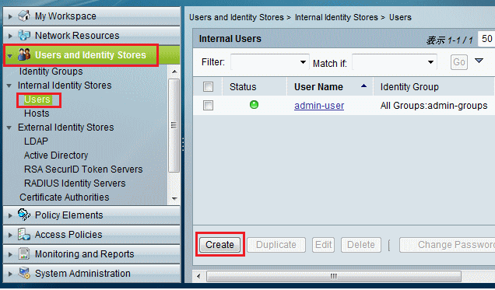Click the My Workspace house icon
This screenshot has width=495, height=290.
(x=24, y=16)
